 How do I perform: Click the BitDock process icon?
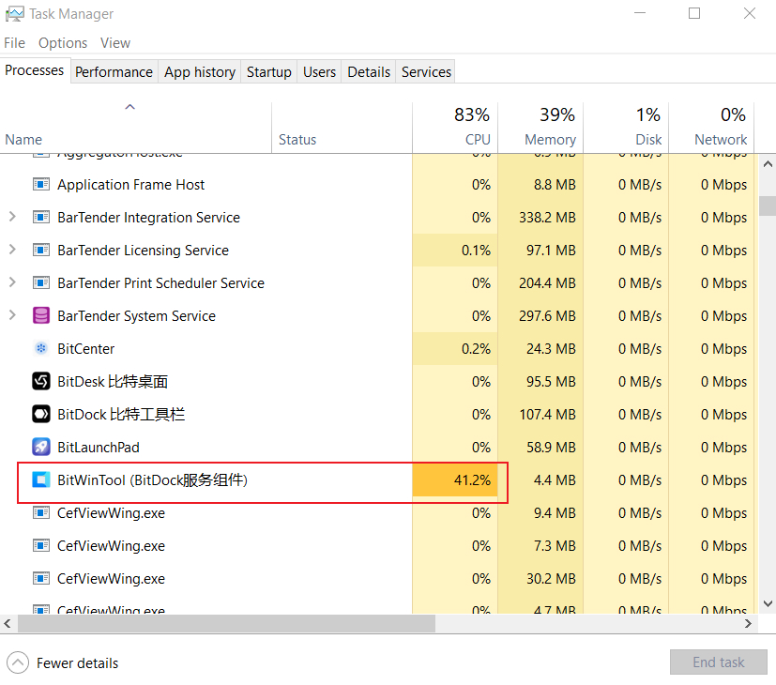click(x=41, y=414)
